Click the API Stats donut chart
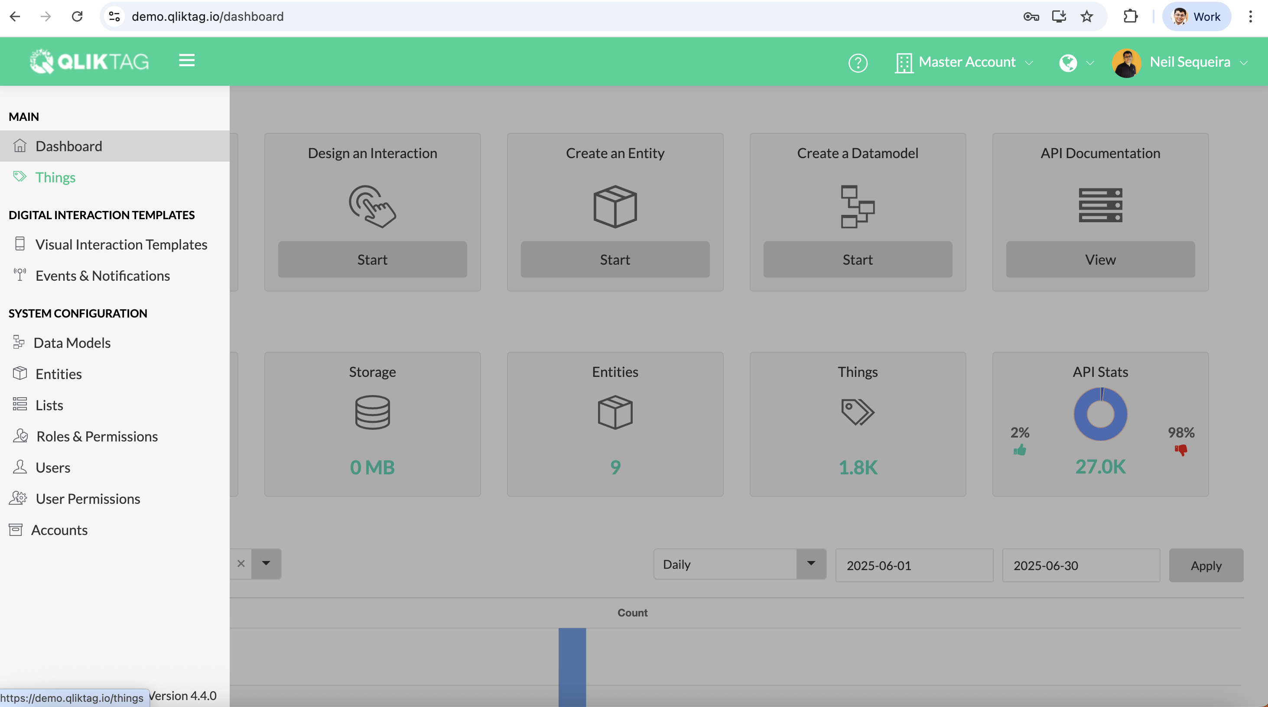 coord(1100,414)
